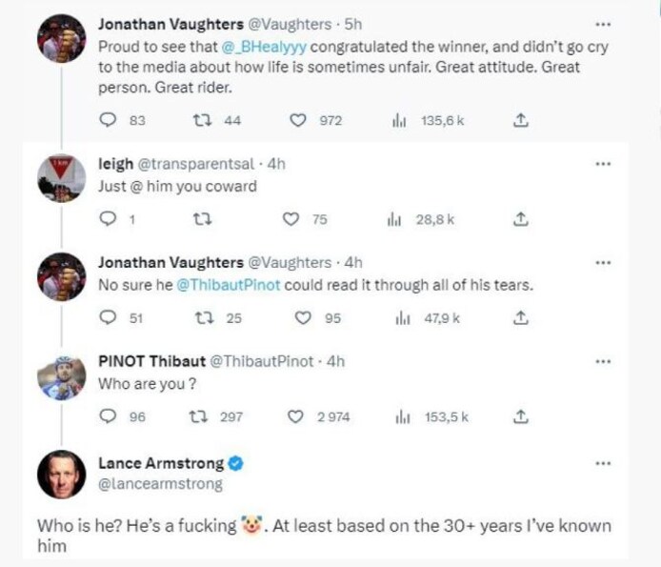The width and height of the screenshot is (661, 567).
Task: Expand more options on PINOT Thibaut's tweet
Action: 602,362
